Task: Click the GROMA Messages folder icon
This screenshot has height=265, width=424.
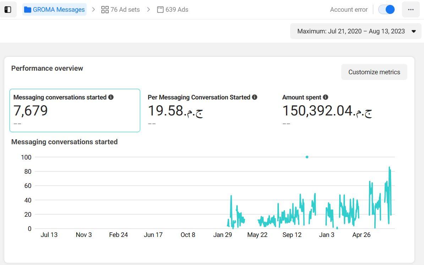Action: (28, 10)
